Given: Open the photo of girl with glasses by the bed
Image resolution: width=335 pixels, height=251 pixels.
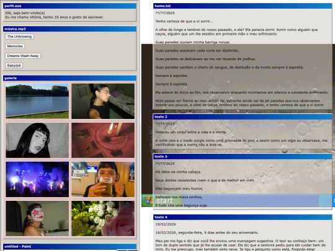Looking at the screenshot, I should [x=103, y=101].
